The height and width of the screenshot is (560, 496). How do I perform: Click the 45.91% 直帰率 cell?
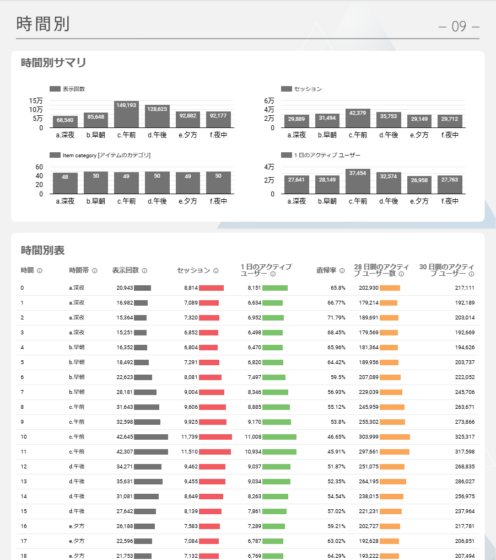click(x=336, y=452)
